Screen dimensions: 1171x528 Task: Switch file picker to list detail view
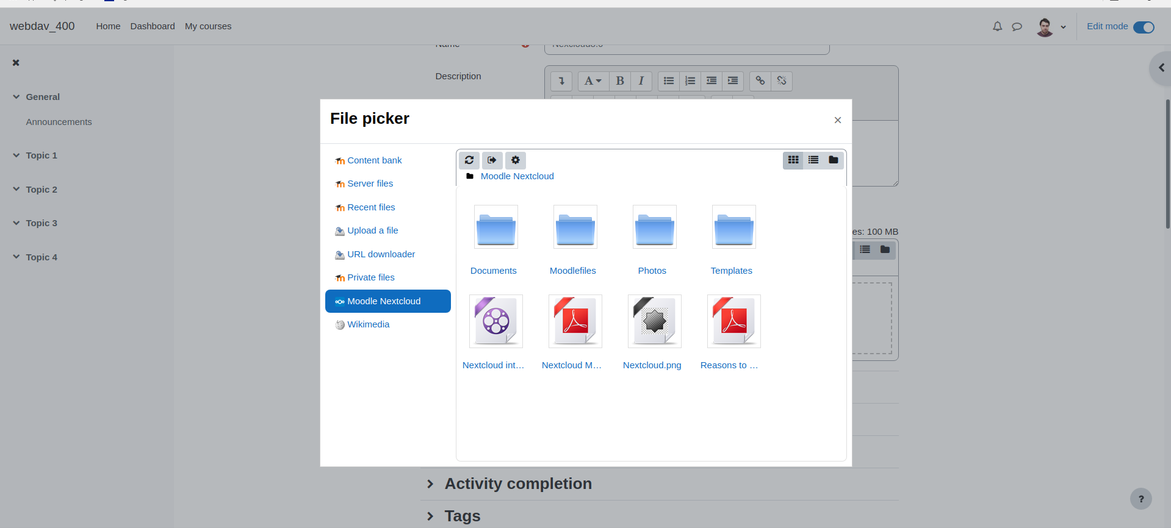tap(813, 160)
